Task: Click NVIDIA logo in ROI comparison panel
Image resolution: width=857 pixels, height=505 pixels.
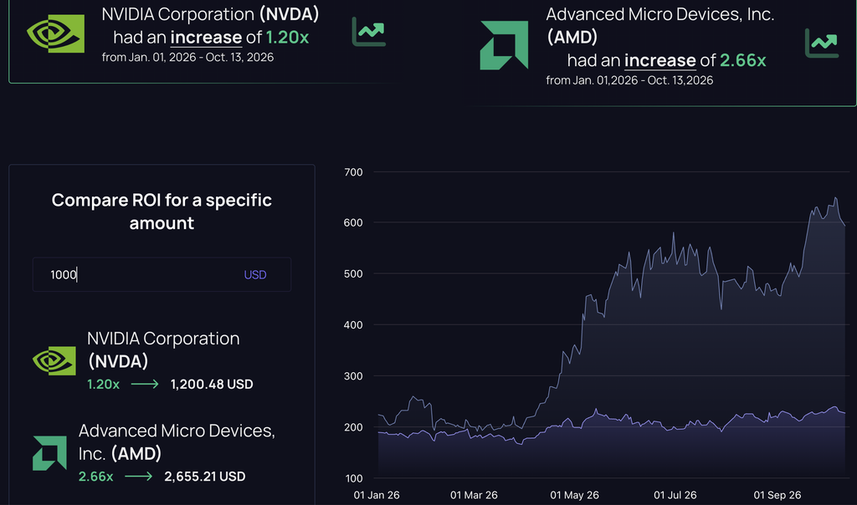Action: tap(54, 361)
